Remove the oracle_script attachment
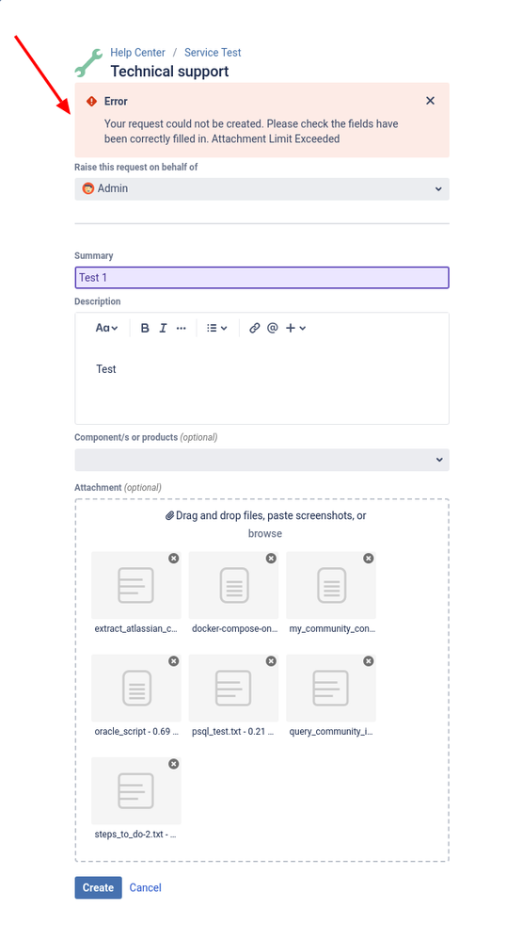 pyautogui.click(x=173, y=660)
